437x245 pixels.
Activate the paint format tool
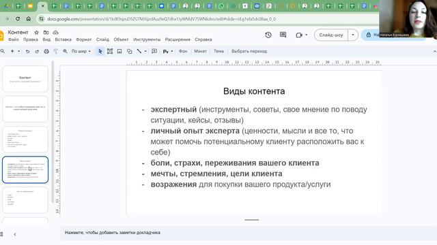(x=56, y=52)
